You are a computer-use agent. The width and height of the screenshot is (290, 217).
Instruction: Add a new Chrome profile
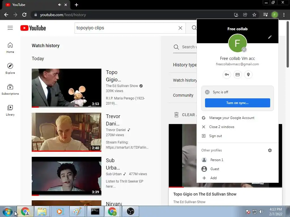pyautogui.click(x=238, y=178)
